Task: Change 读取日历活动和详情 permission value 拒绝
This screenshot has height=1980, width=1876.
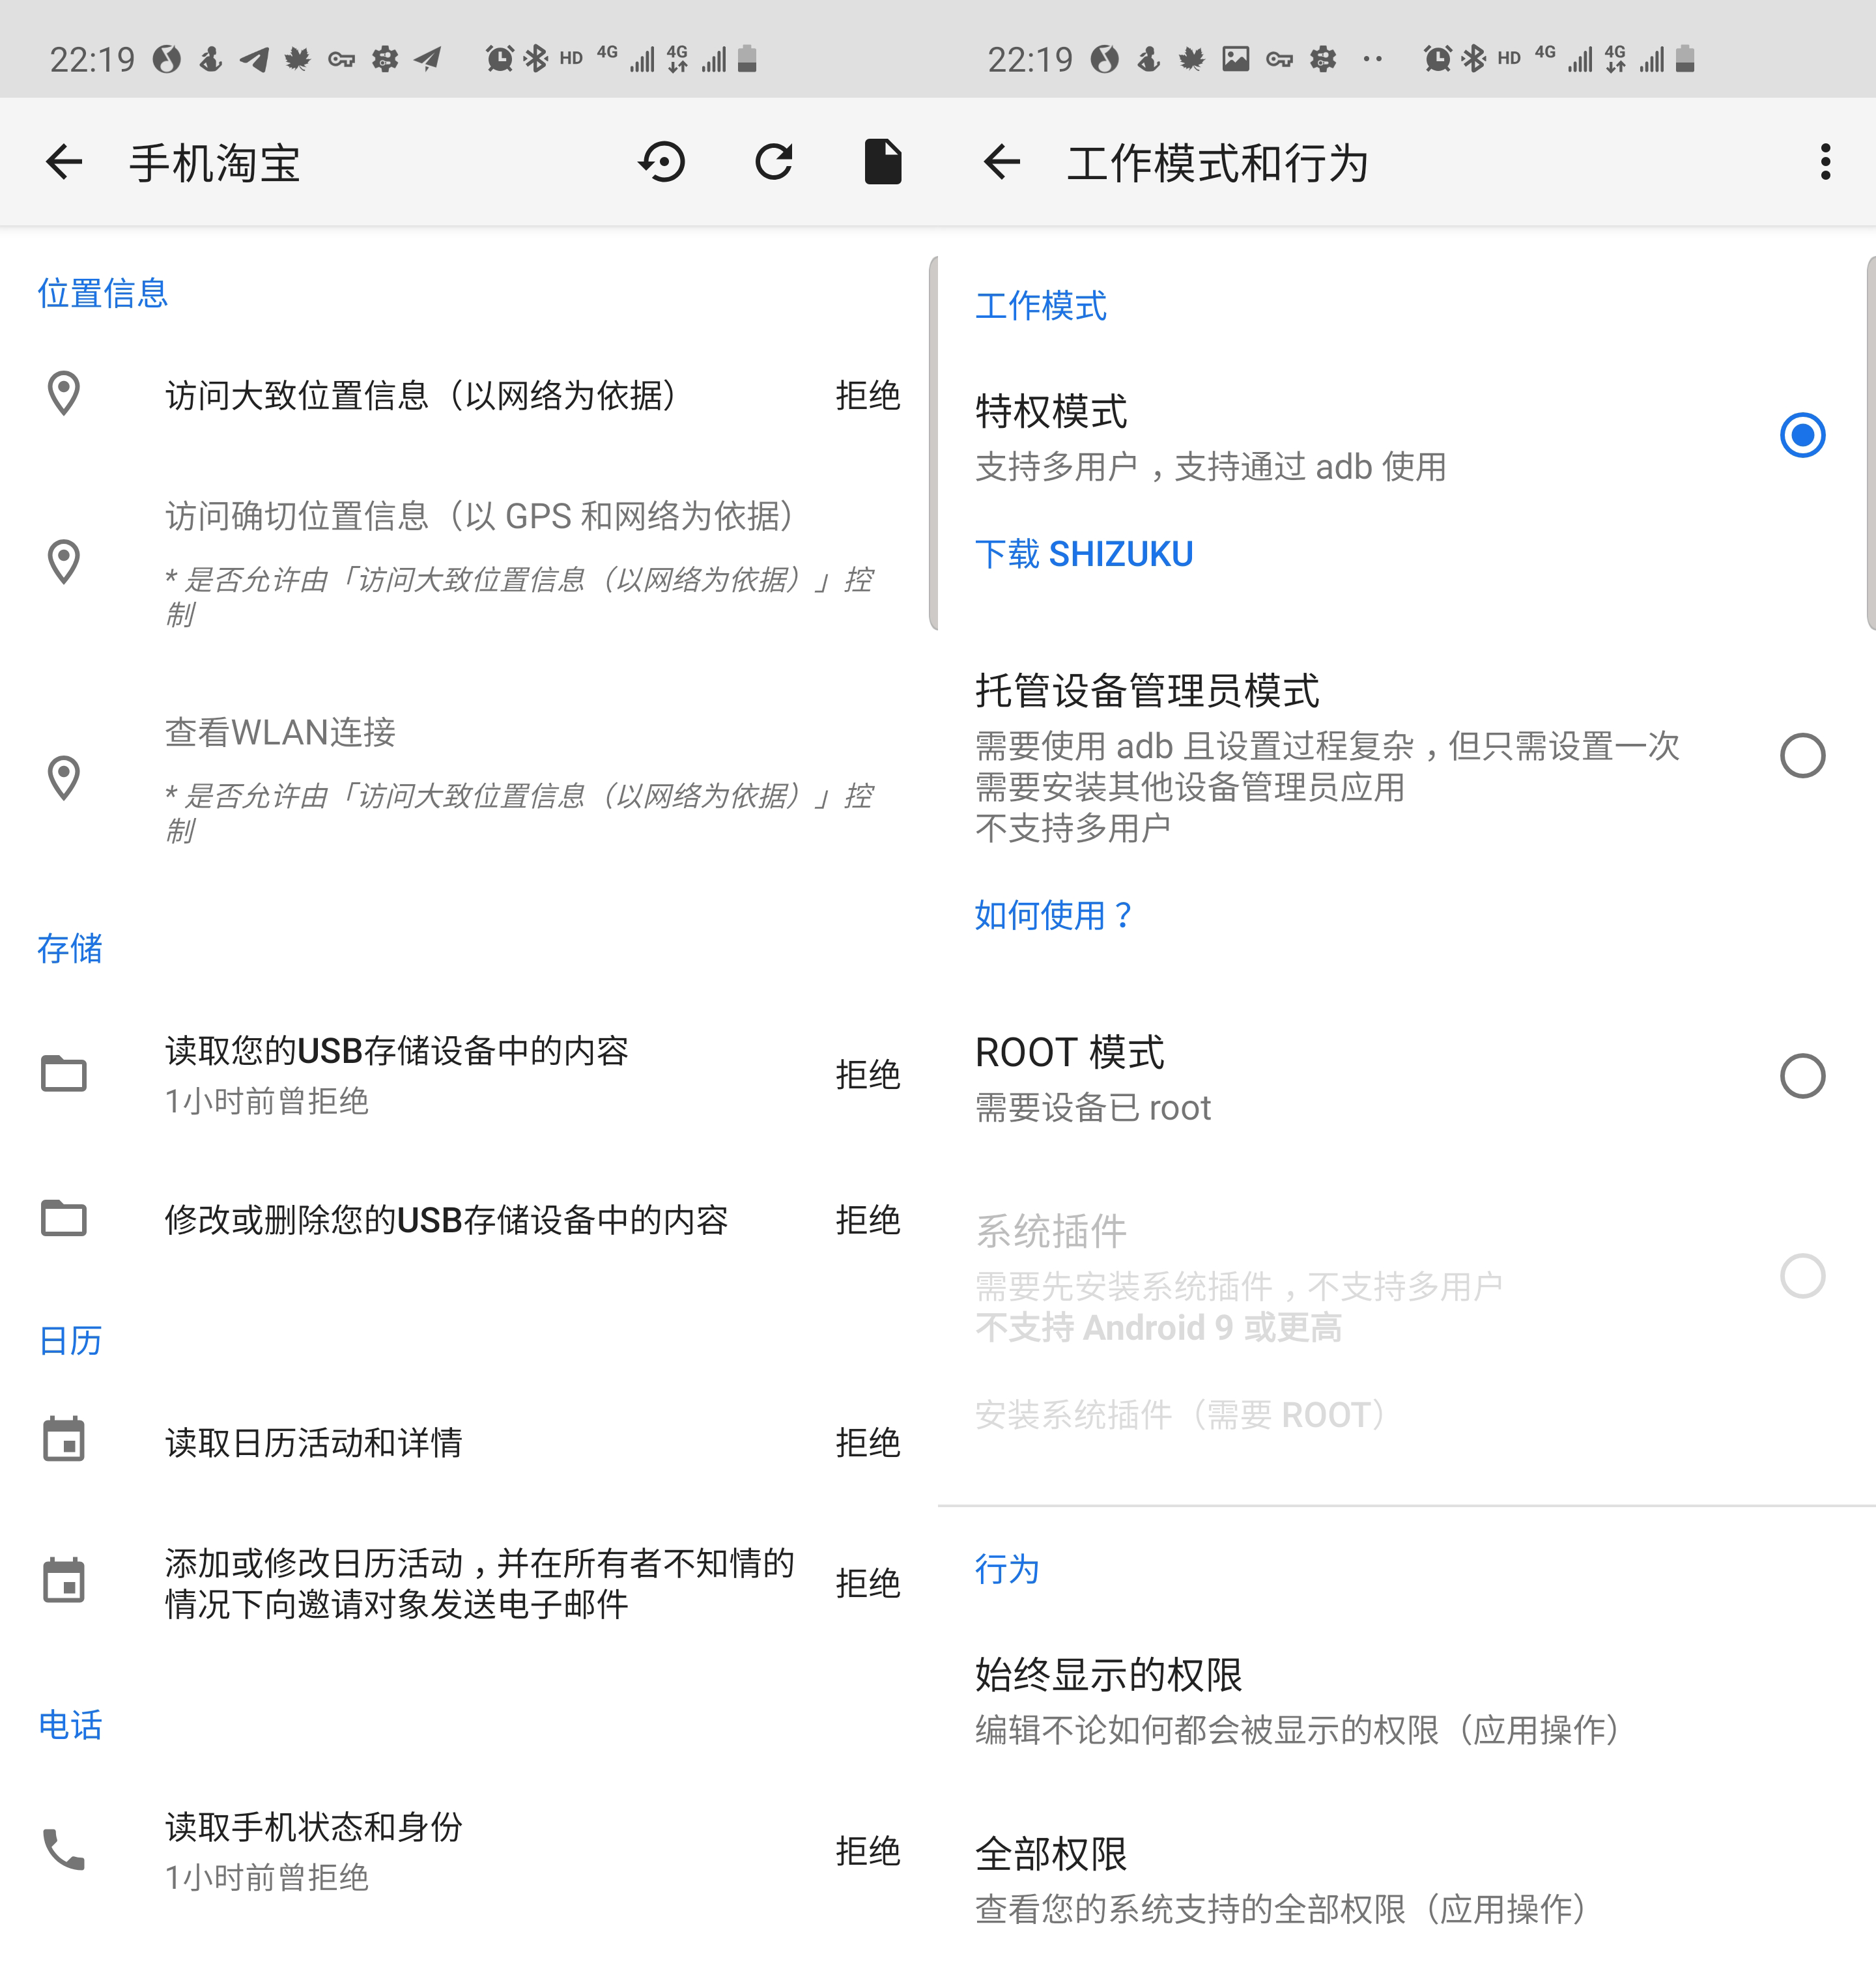Action: coord(867,1442)
